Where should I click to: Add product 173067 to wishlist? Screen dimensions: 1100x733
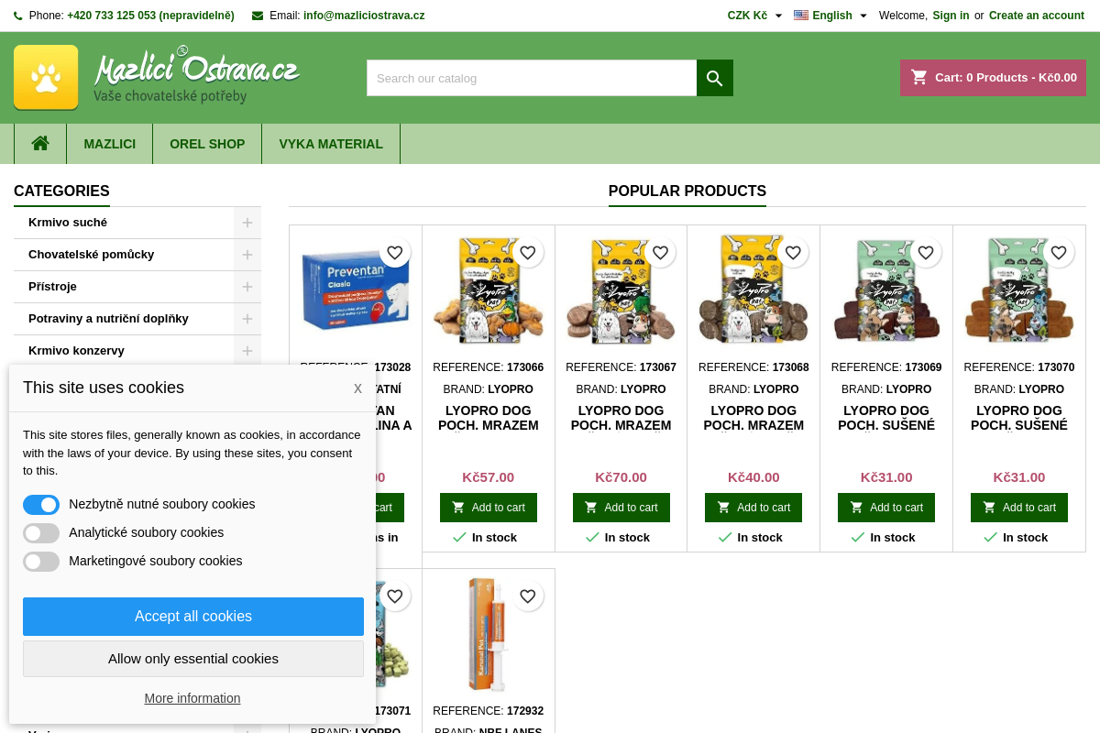click(660, 253)
